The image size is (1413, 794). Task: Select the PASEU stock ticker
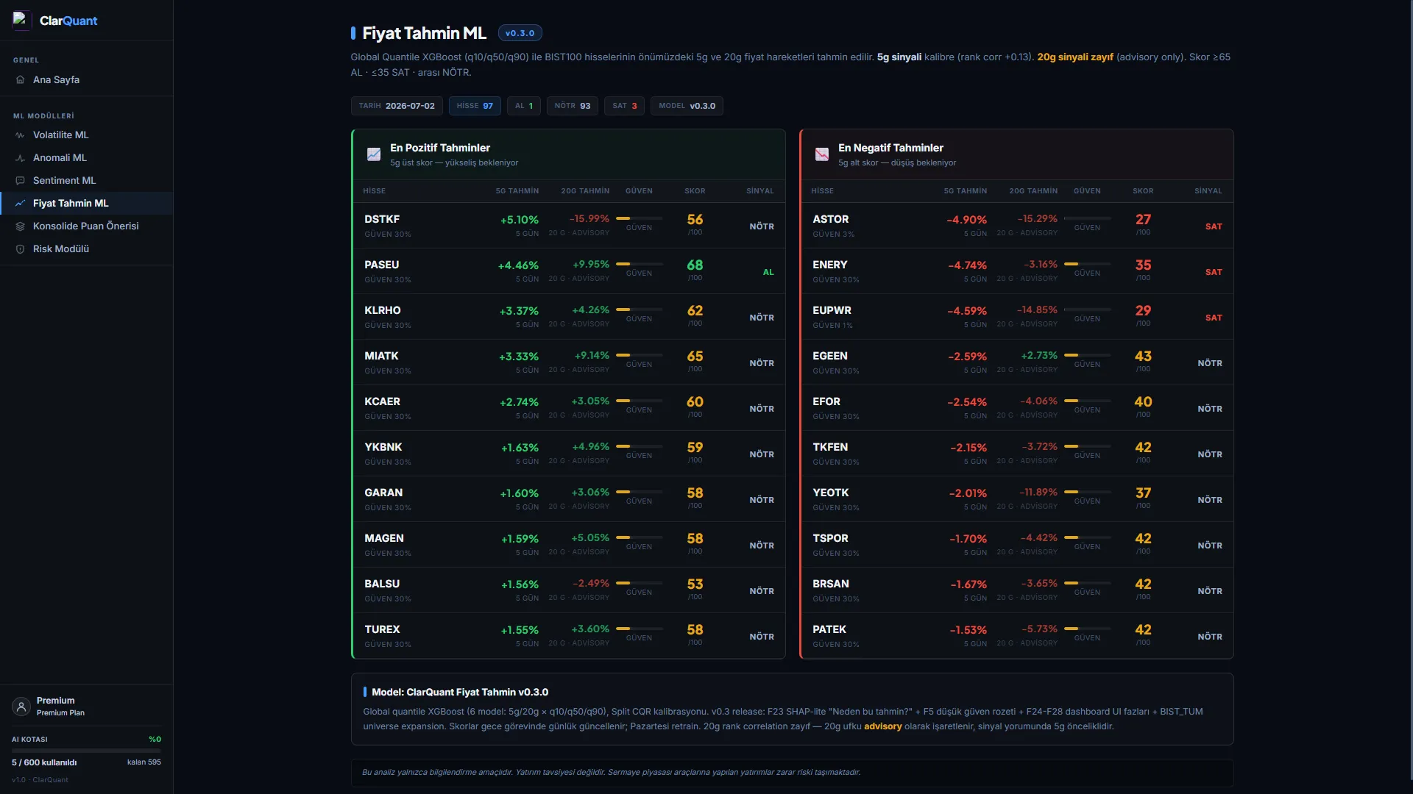point(381,265)
